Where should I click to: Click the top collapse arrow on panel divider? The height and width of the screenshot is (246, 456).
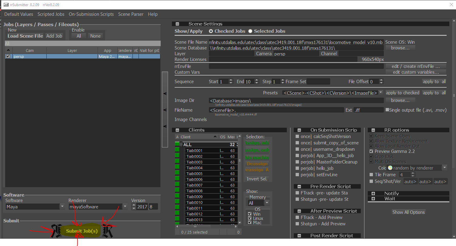click(165, 94)
